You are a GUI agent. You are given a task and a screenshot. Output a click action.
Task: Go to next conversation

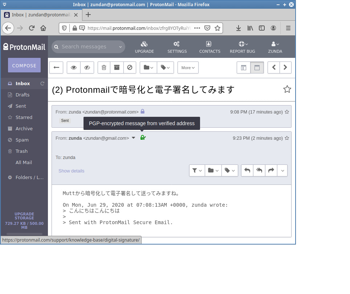point(285,68)
